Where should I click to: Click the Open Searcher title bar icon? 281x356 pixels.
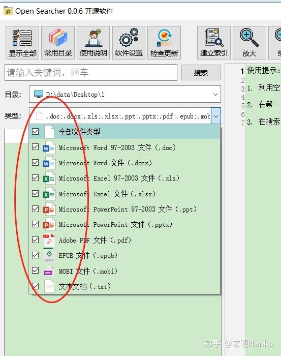pyautogui.click(x=8, y=11)
